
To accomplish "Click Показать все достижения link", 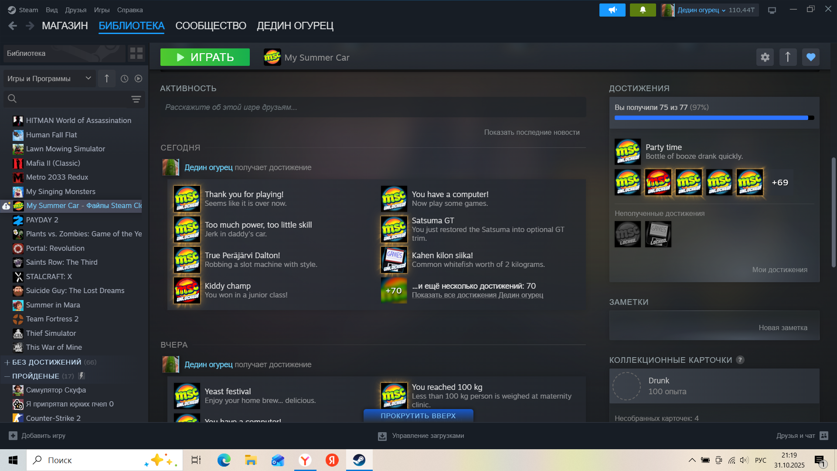I will 477,295.
